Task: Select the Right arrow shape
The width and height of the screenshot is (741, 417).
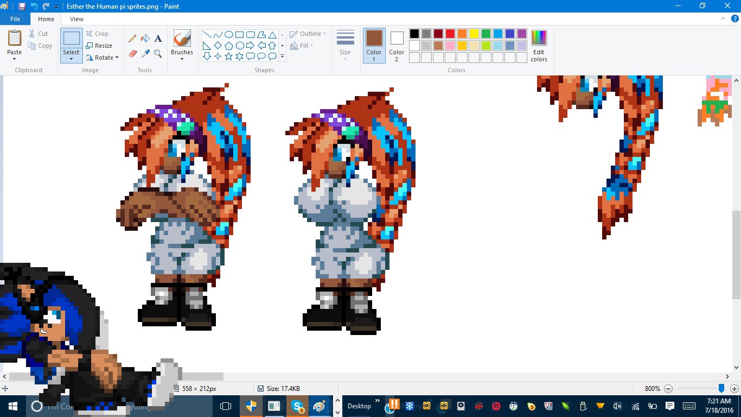Action: click(x=250, y=46)
